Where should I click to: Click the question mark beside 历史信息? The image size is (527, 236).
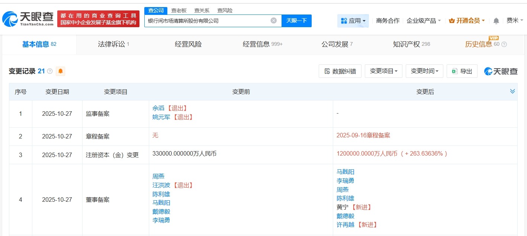[504, 44]
